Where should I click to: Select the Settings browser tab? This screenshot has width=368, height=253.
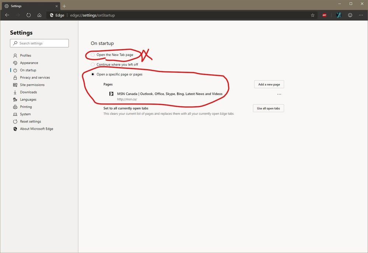31,6
